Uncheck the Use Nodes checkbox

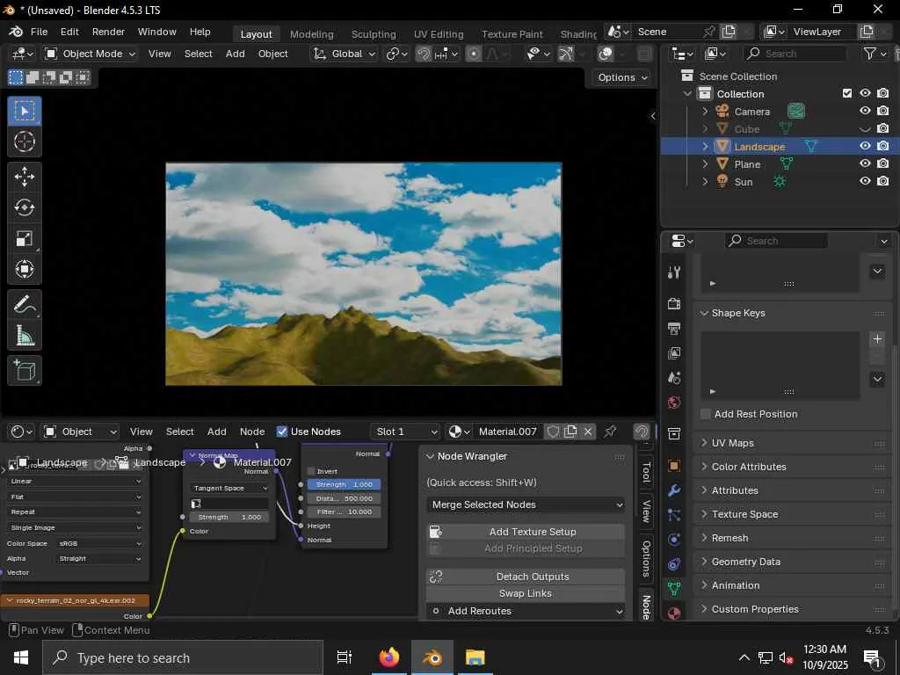[282, 432]
